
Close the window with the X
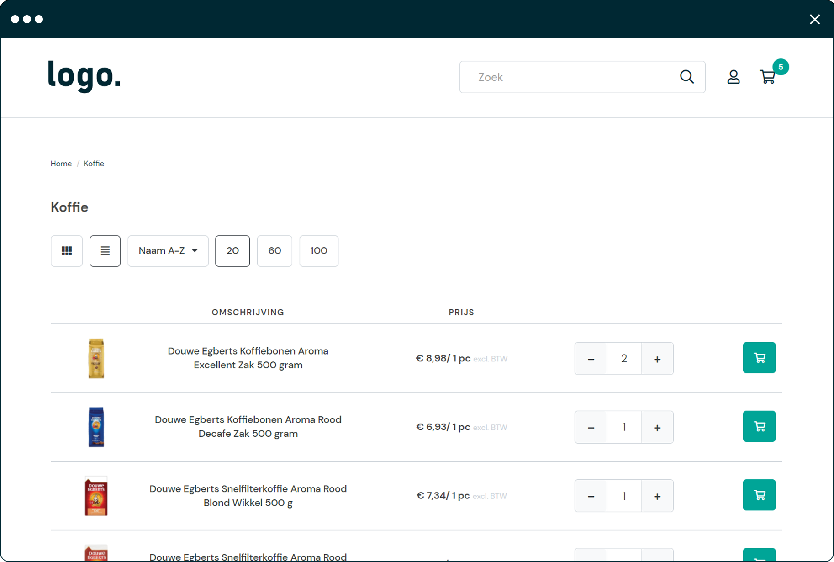[815, 19]
